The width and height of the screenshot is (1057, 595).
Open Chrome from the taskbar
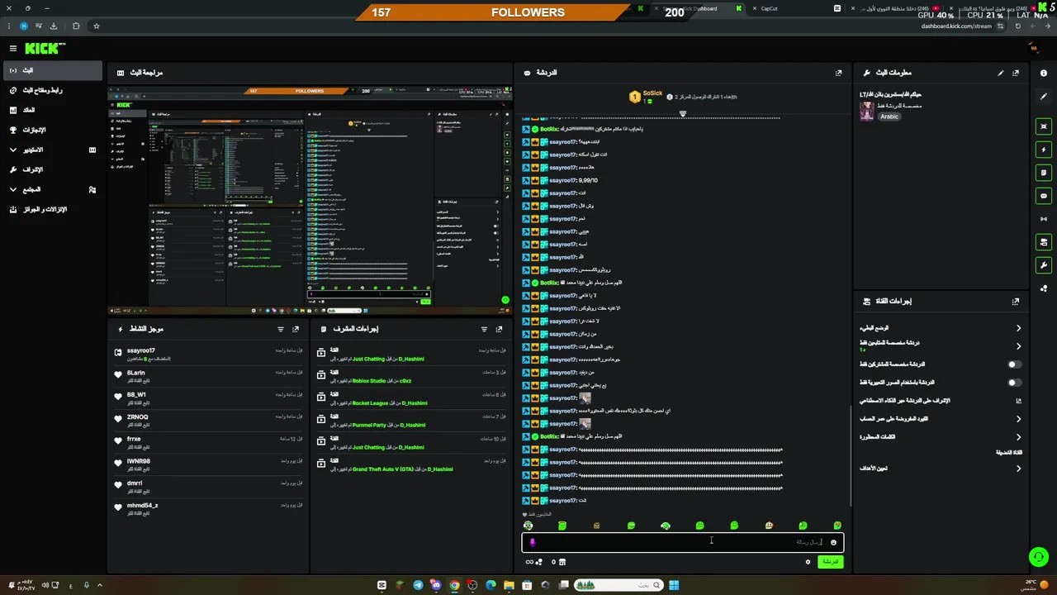454,585
